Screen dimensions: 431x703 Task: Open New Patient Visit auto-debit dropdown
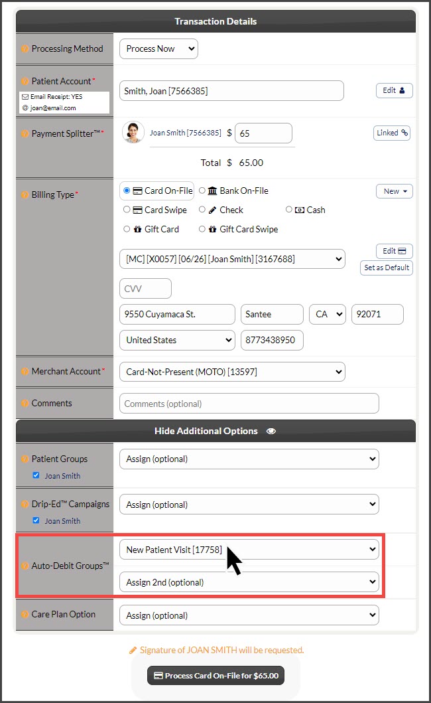click(x=249, y=550)
